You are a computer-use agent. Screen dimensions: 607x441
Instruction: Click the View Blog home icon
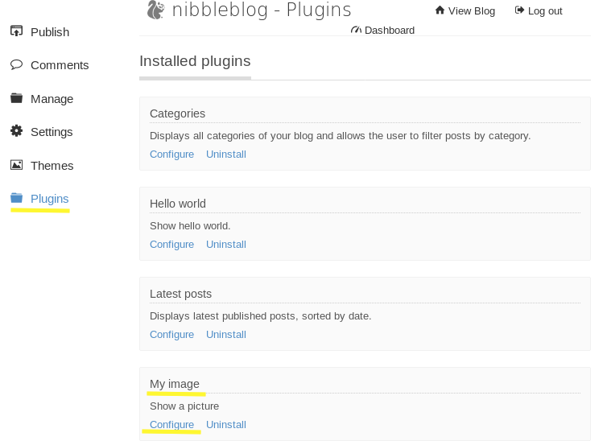tap(440, 10)
